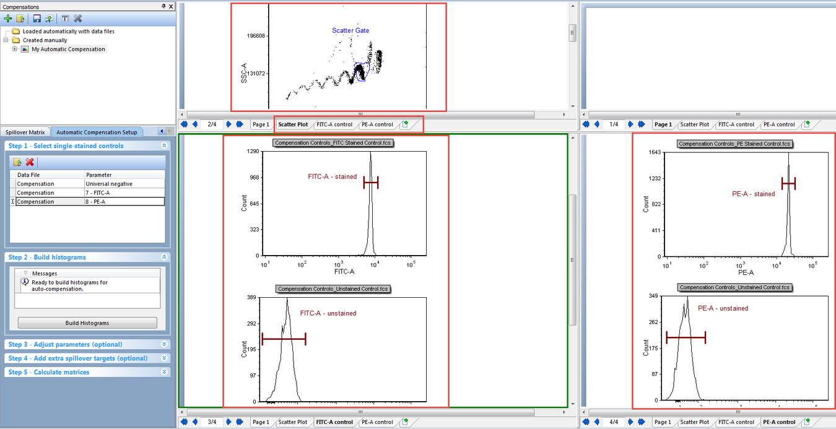Expand the My Automatic Compensation tree node
The image size is (836, 429).
tap(15, 49)
